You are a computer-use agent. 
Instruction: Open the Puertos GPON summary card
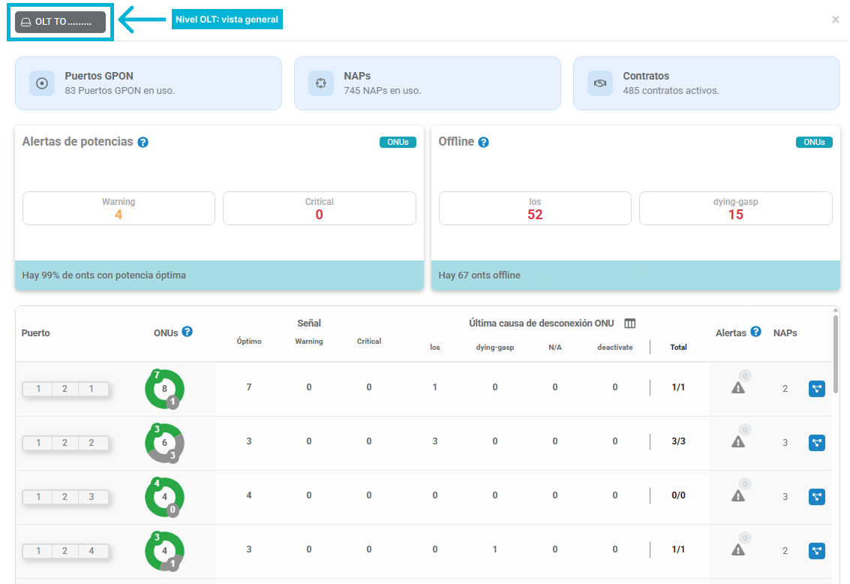pyautogui.click(x=149, y=83)
